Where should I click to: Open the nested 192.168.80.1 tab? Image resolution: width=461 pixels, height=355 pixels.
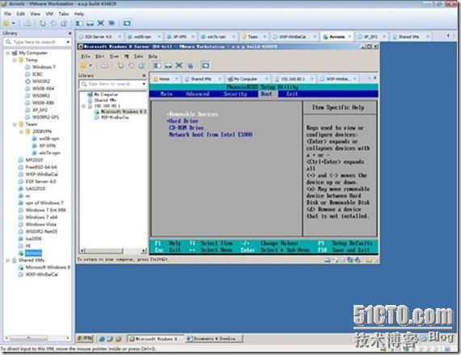tap(292, 79)
